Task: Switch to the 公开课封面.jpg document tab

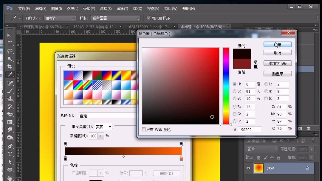Action: point(42,26)
